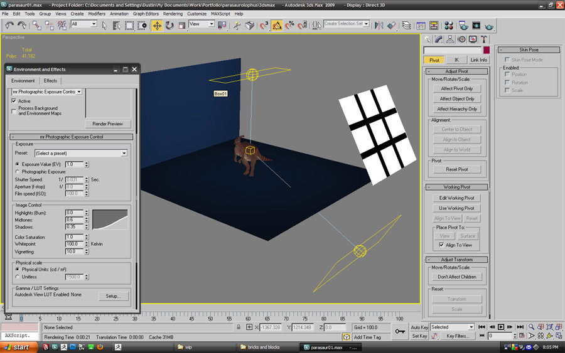The width and height of the screenshot is (565, 353).
Task: Enable the Skin Pose Mode checkbox
Action: click(x=507, y=60)
